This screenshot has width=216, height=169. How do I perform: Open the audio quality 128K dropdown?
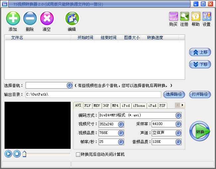pos(178,142)
